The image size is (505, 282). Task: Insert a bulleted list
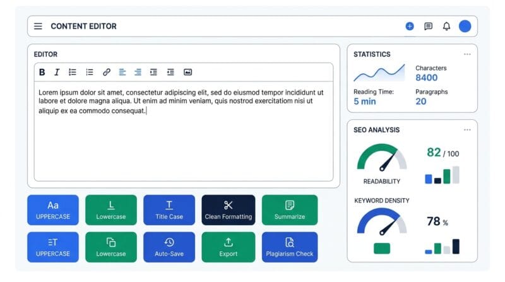73,72
